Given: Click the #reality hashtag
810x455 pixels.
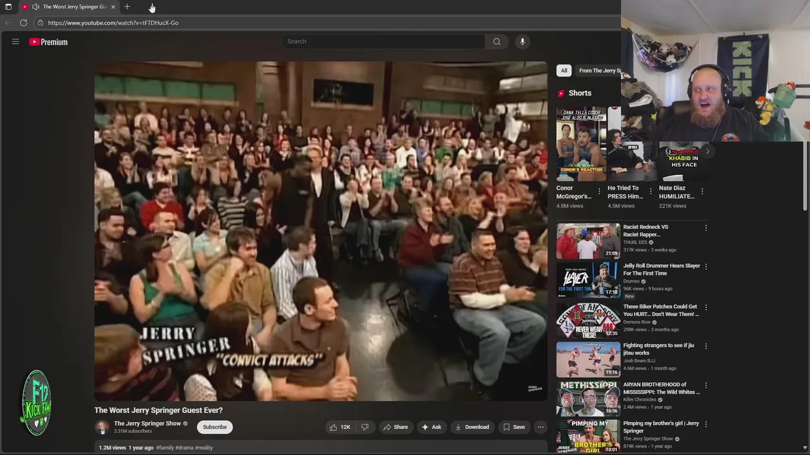Looking at the screenshot, I should (204, 447).
